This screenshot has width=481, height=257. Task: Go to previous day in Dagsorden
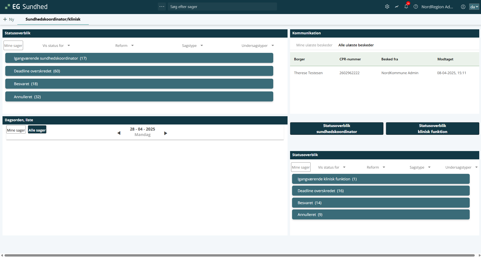(x=119, y=133)
